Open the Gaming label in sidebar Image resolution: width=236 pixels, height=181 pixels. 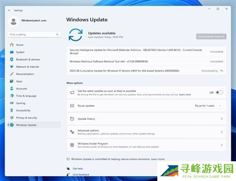21,103
